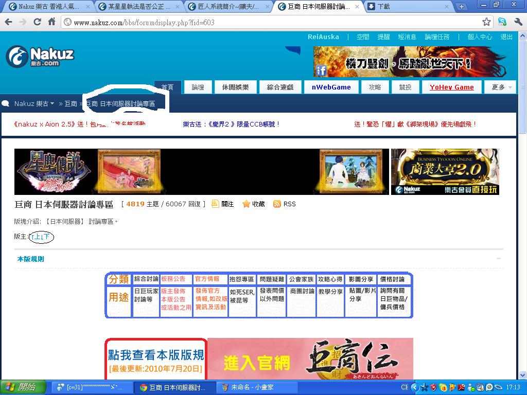527x395 pixels.
Task: Click the Nakuz logo
Action: pos(40,56)
